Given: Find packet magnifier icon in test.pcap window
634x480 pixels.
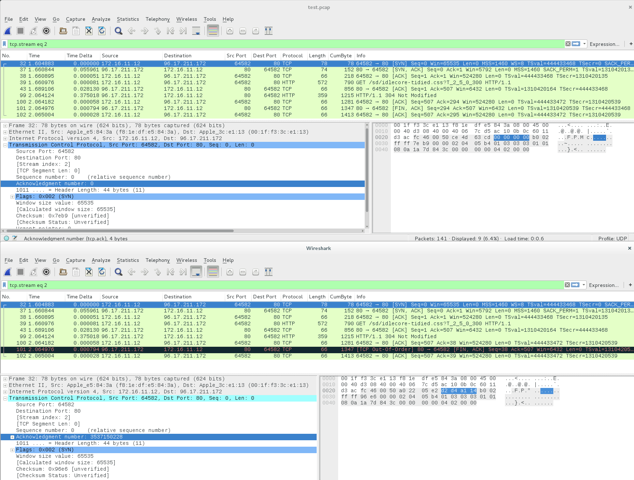Looking at the screenshot, I should pyautogui.click(x=119, y=31).
